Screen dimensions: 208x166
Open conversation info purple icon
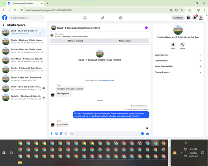point(146,28)
